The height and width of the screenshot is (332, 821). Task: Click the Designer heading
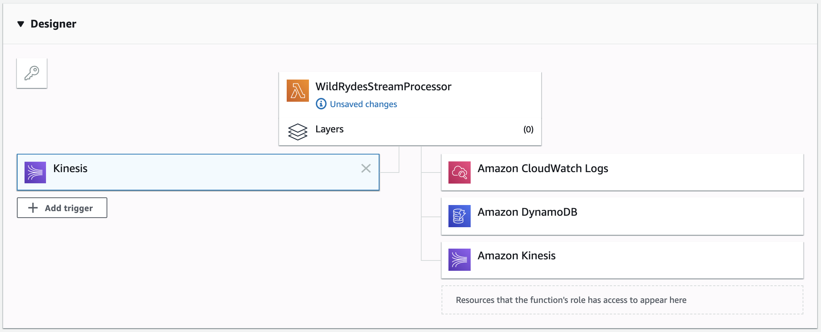point(53,24)
